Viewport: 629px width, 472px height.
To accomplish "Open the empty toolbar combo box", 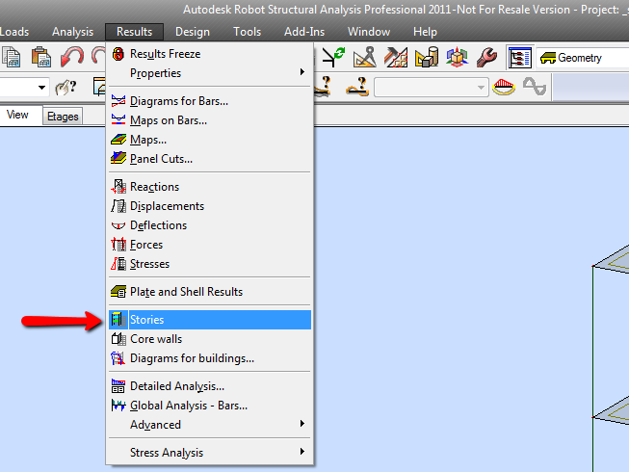I will (x=432, y=88).
